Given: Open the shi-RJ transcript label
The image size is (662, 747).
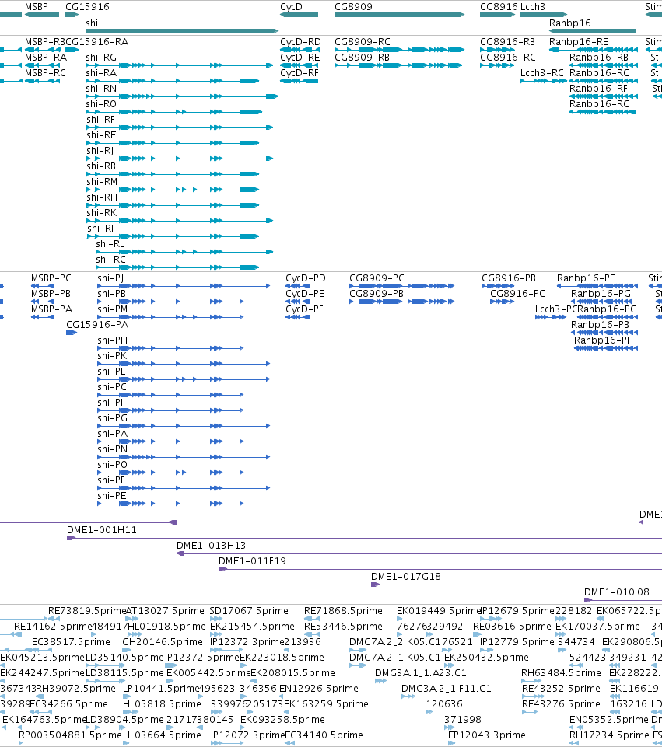Looking at the screenshot, I should (100, 151).
